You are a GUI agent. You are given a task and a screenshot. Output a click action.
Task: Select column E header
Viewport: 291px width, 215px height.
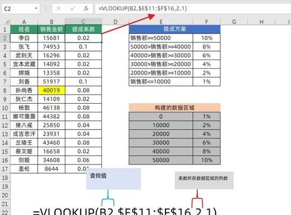click(x=161, y=22)
